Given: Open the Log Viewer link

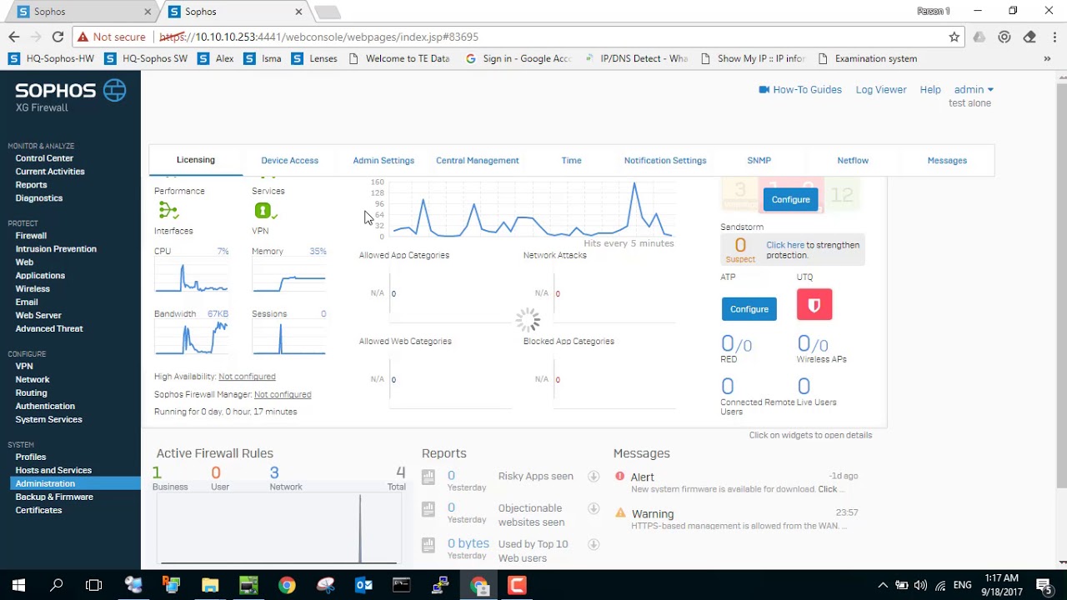Looking at the screenshot, I should pos(881,89).
